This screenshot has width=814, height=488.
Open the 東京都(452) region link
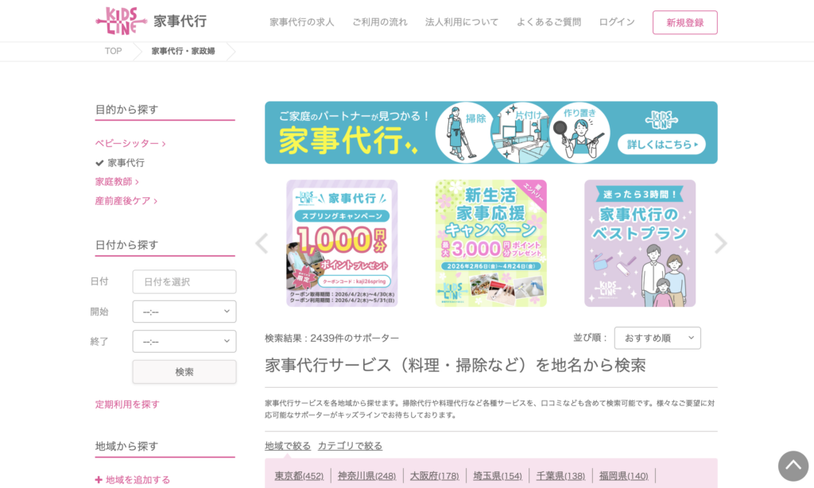click(x=299, y=475)
